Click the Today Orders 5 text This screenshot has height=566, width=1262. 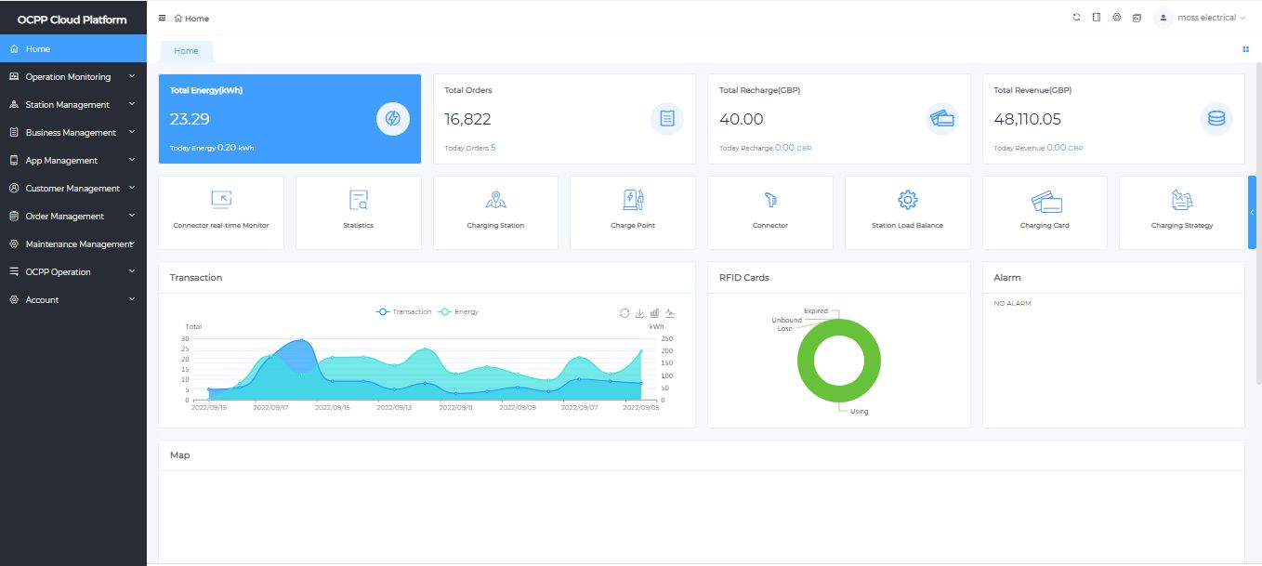(x=470, y=148)
